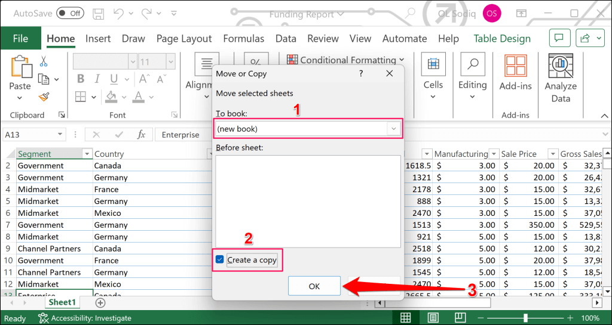Open the File menu
The image size is (612, 325).
click(x=21, y=38)
